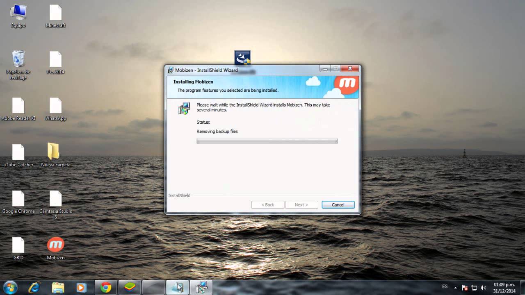
Task: Select the Nueva carpeta folder
Action: [55, 156]
